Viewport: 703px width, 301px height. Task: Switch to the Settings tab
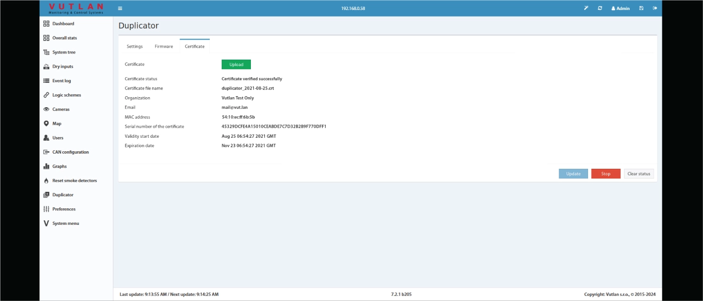coord(134,47)
